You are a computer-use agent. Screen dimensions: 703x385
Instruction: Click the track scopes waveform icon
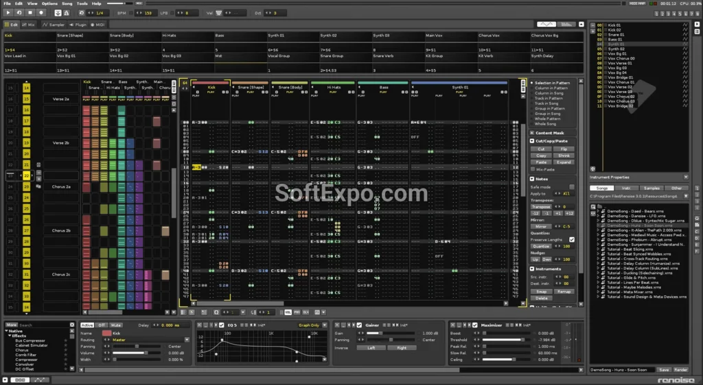(x=546, y=24)
